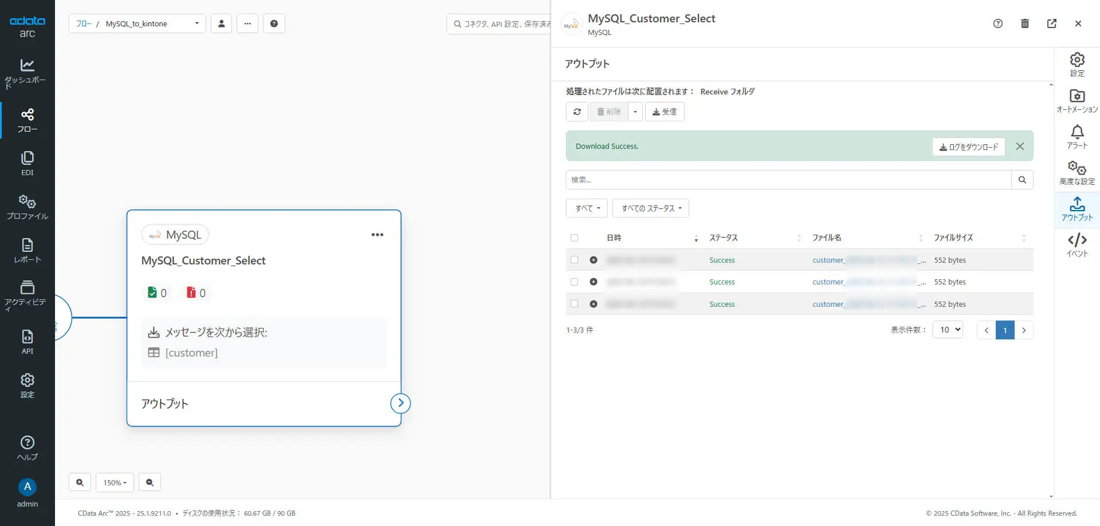Screen dimensions: 1100x526
Task: Go to next page of results
Action: tap(1024, 330)
